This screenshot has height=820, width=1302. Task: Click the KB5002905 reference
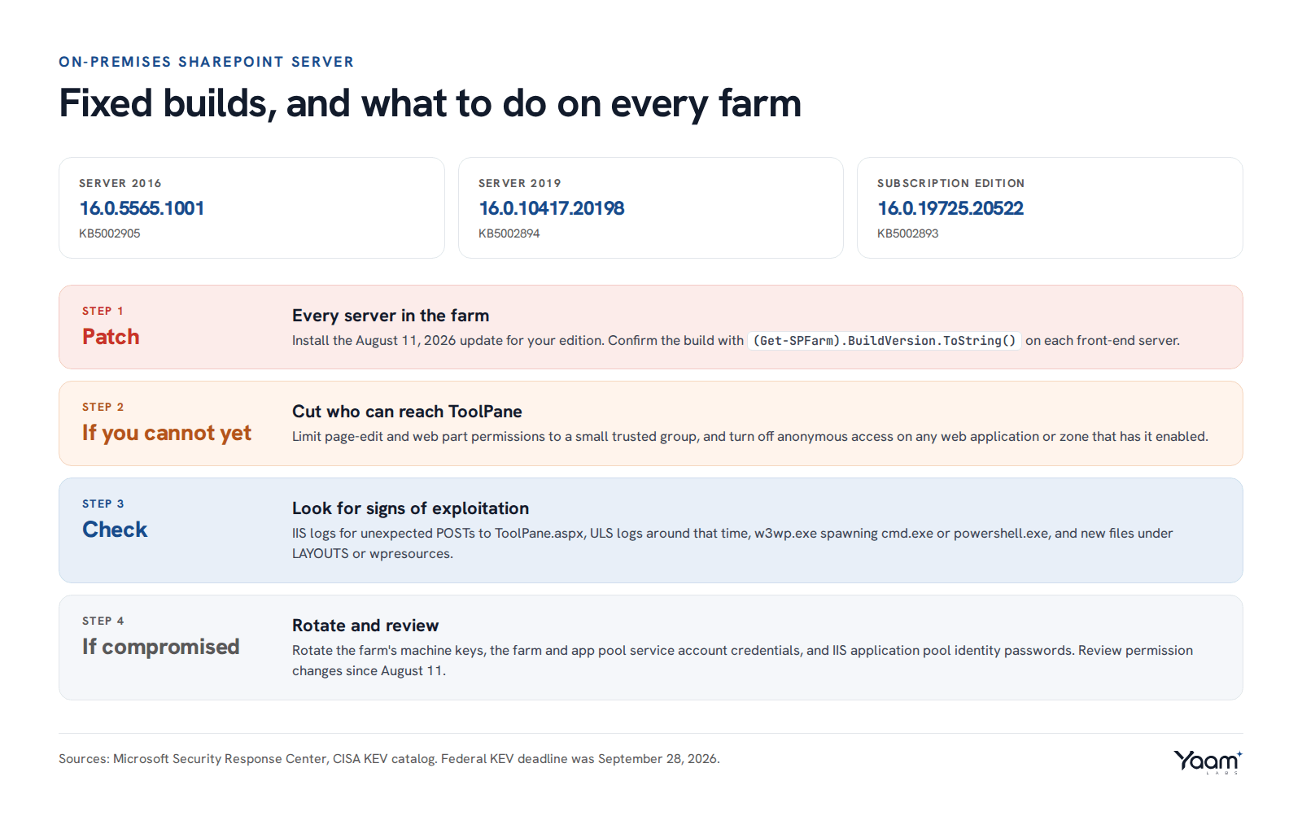click(110, 233)
